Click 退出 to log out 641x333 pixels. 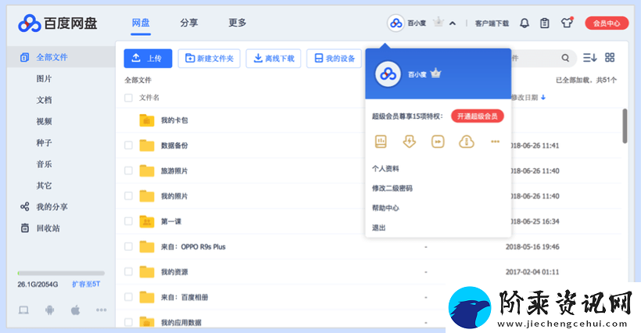378,227
